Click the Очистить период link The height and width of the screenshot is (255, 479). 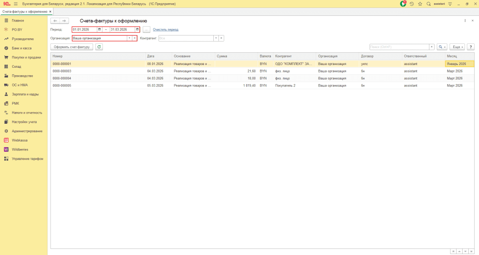pos(166,29)
